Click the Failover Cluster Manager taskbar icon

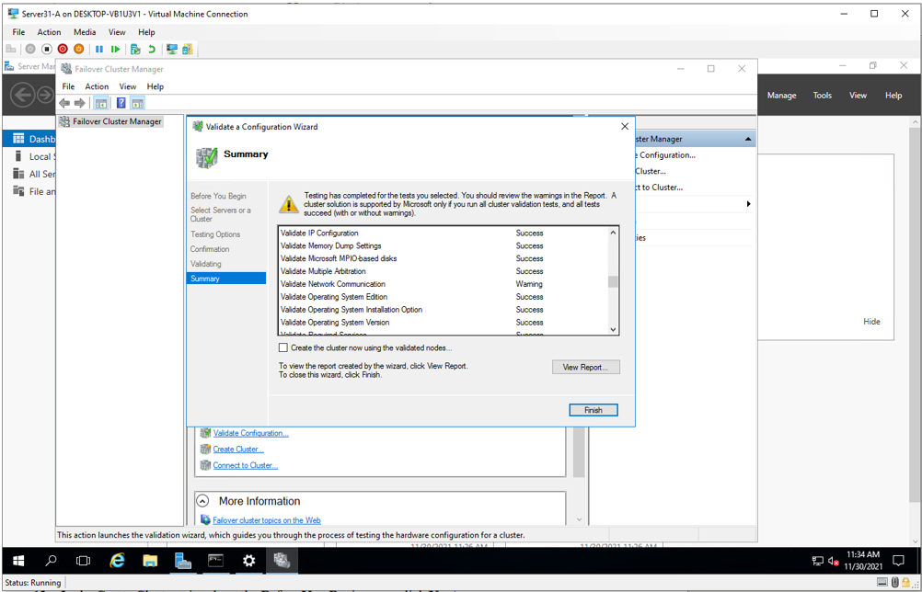coord(282,562)
